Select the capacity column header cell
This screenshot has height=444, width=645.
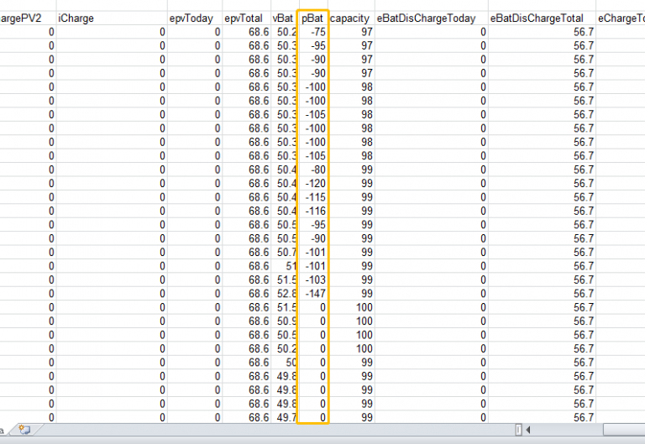tap(351, 18)
